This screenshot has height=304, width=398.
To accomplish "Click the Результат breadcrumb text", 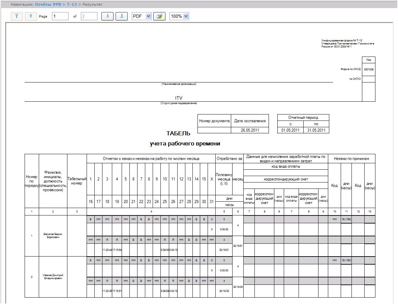I will point(91,5).
